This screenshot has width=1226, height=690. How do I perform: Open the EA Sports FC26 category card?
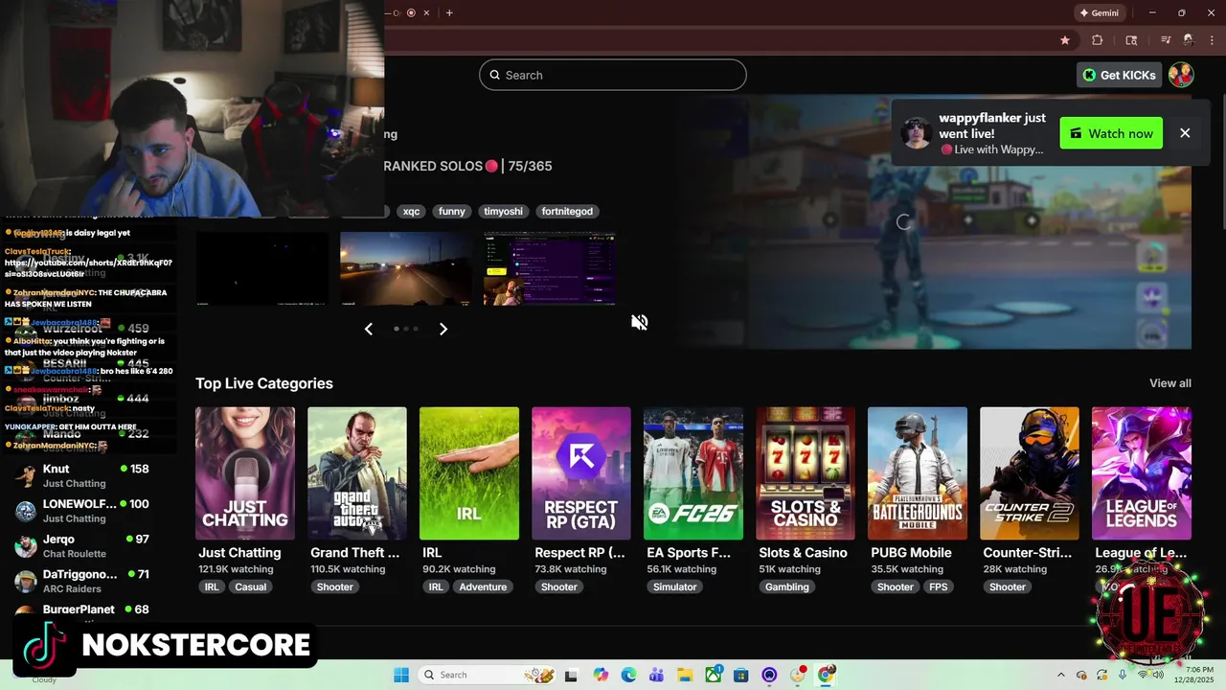point(693,473)
